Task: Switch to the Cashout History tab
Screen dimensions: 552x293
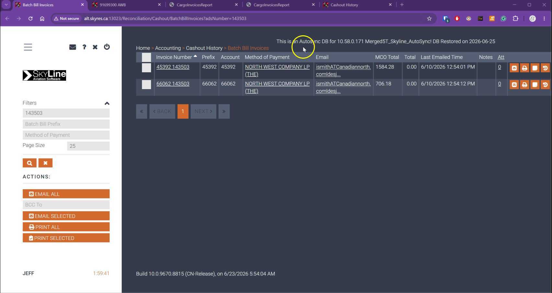Action: click(358, 5)
